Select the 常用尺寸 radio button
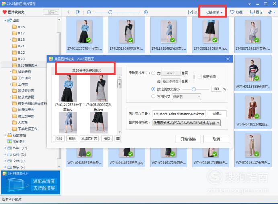Viewport: 278px width, 204px height. (x=153, y=96)
